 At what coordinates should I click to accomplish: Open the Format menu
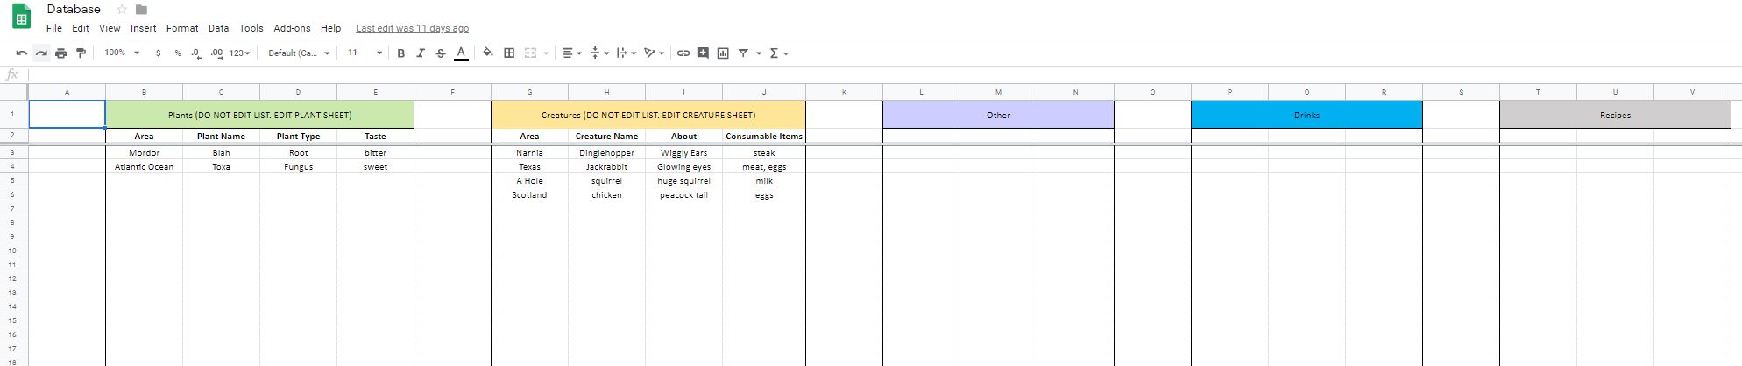182,28
